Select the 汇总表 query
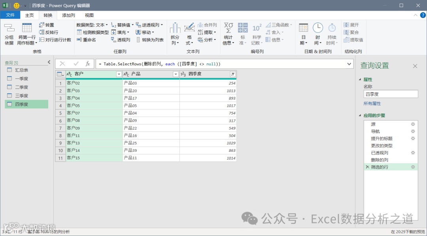Viewport: 427px width, 236px height. coord(26,70)
